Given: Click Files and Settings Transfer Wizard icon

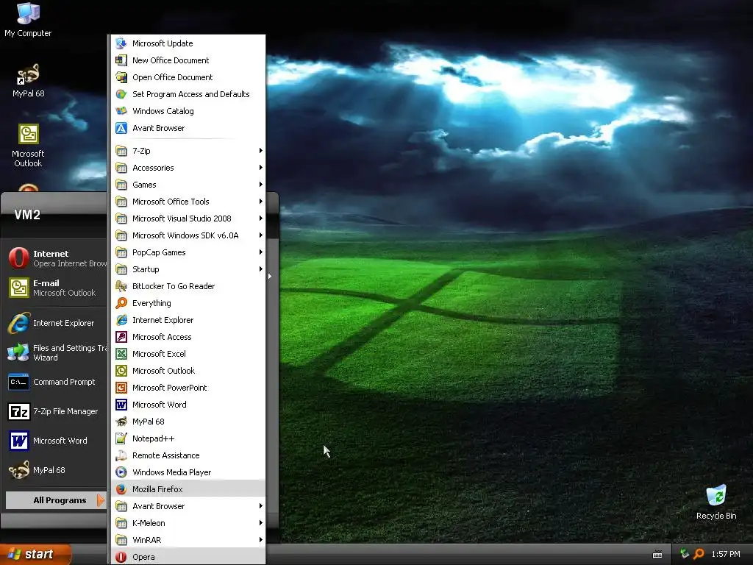Looking at the screenshot, I should click(x=18, y=352).
